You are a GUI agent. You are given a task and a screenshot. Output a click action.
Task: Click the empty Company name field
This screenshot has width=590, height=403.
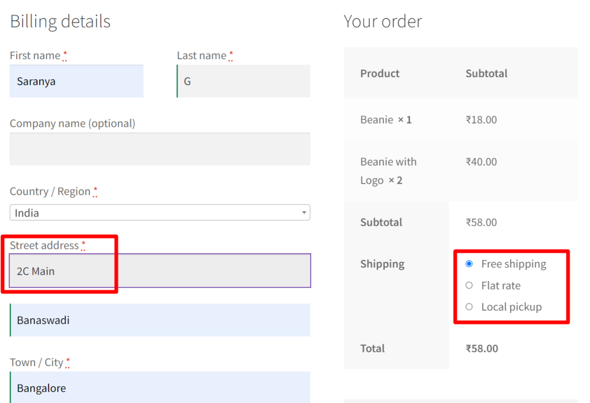point(160,149)
